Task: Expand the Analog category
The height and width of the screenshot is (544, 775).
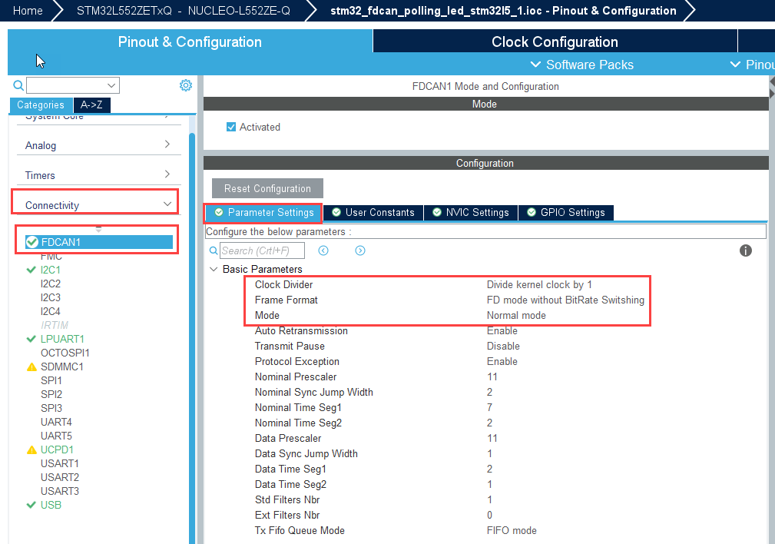Action: pyautogui.click(x=98, y=145)
